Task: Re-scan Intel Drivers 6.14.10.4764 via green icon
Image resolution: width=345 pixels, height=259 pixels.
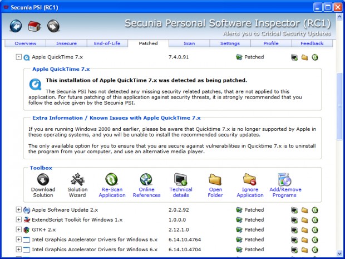Action: click(315, 240)
